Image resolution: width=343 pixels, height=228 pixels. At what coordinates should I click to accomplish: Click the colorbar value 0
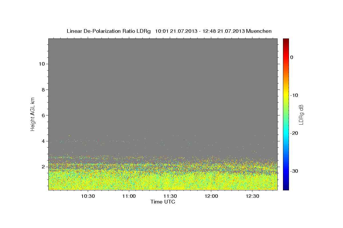[x=292, y=57]
